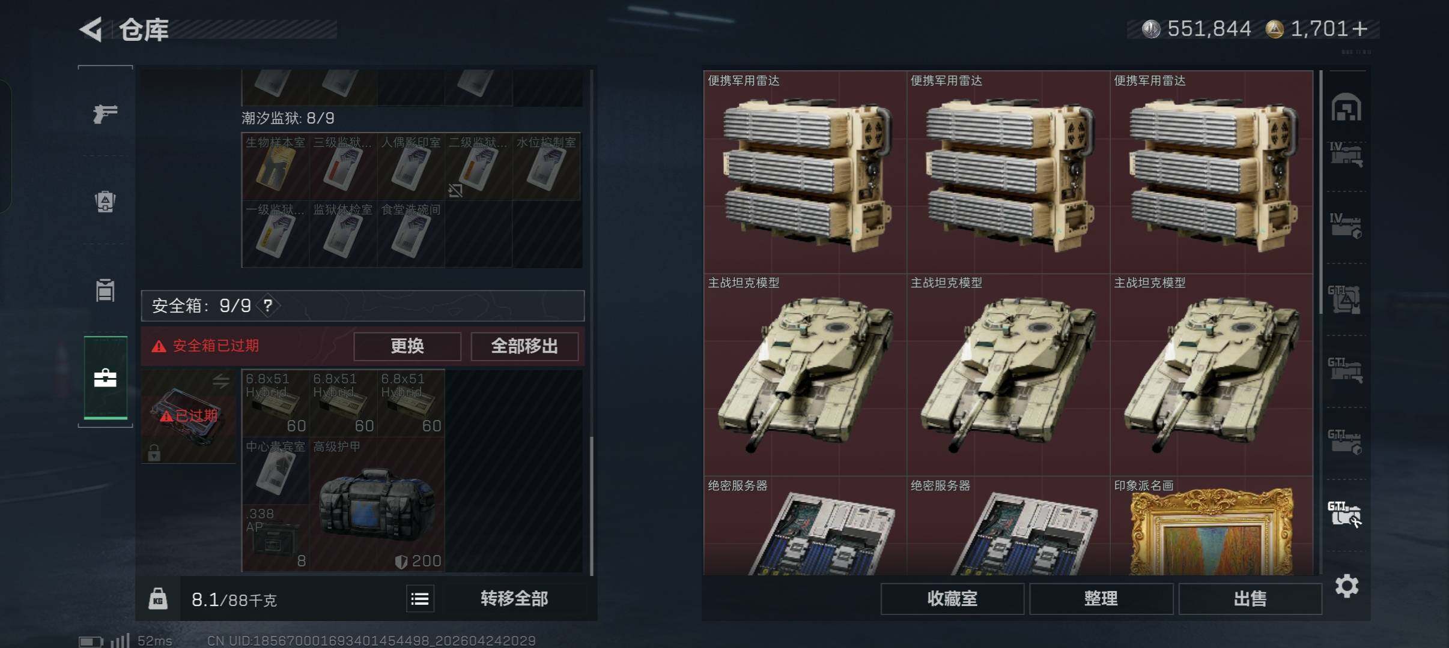
Task: Click 全部移出 to remove all items
Action: (x=524, y=346)
